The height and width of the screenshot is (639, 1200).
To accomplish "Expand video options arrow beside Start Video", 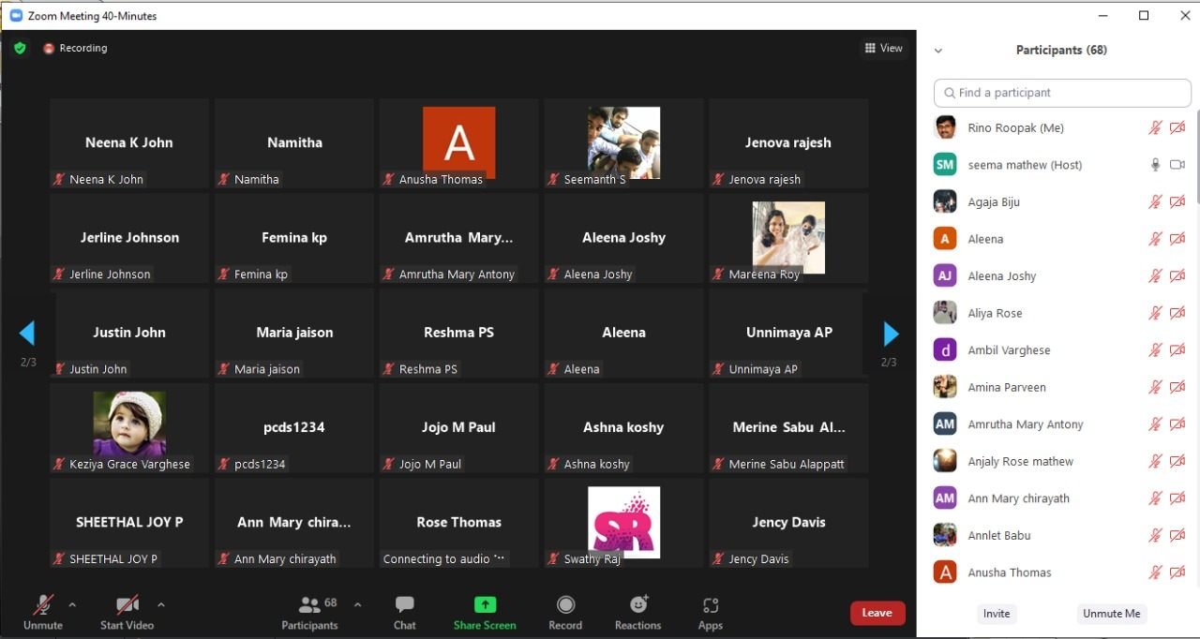I will tap(161, 604).
